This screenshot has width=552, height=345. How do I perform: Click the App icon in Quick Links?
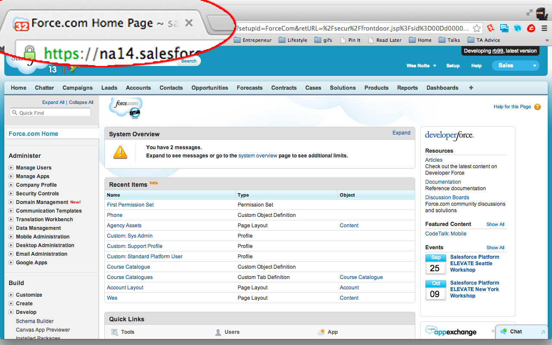tap(321, 332)
